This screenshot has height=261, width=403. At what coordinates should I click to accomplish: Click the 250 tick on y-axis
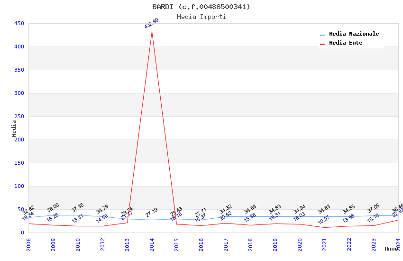(x=19, y=116)
